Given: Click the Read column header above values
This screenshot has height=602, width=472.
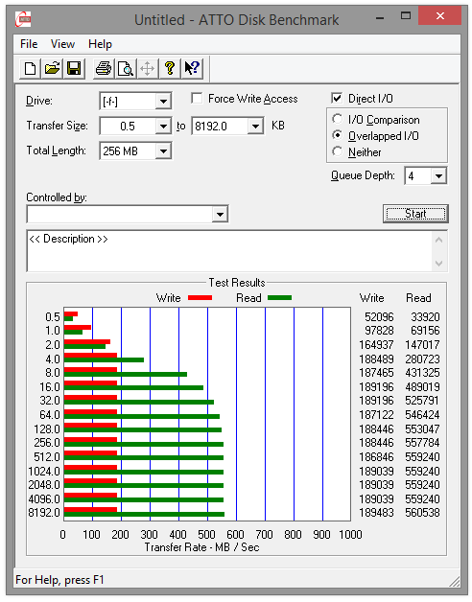Looking at the screenshot, I should [x=418, y=298].
